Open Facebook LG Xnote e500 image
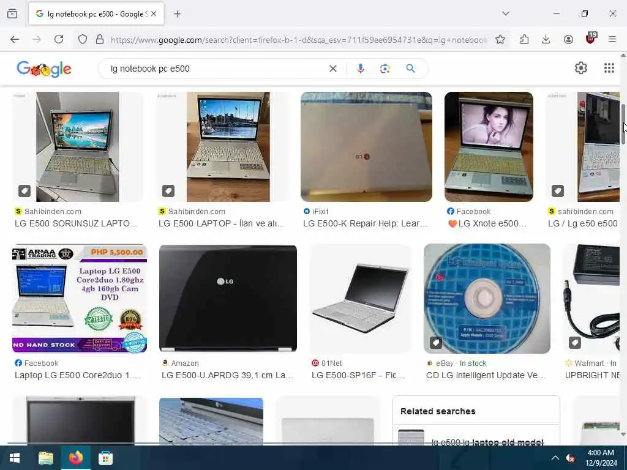 click(x=489, y=147)
